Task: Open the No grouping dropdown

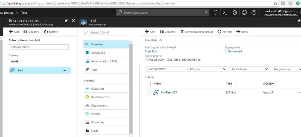Action: click(x=286, y=69)
